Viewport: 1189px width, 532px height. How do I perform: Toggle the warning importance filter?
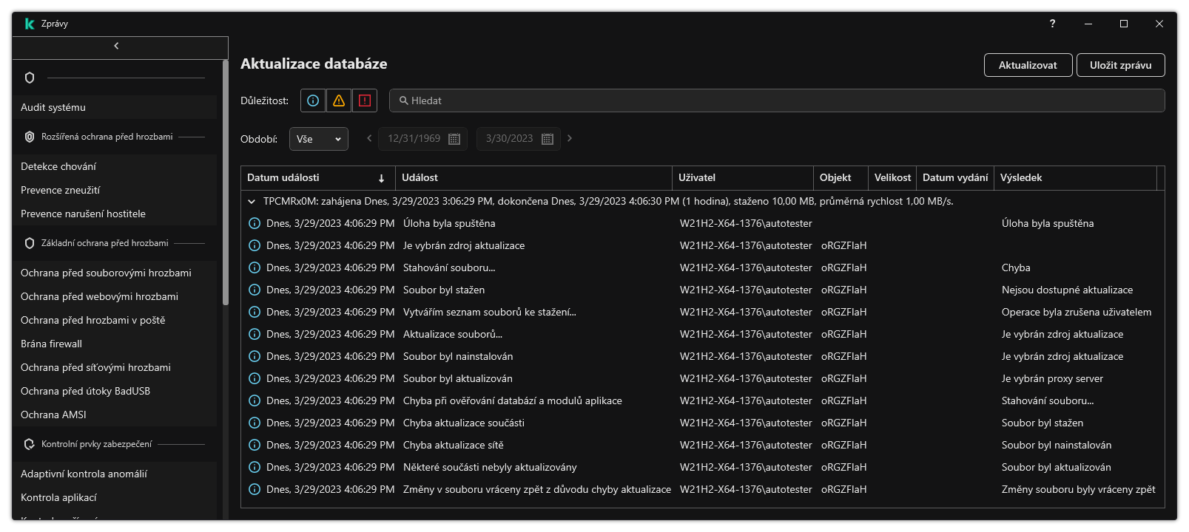click(339, 100)
